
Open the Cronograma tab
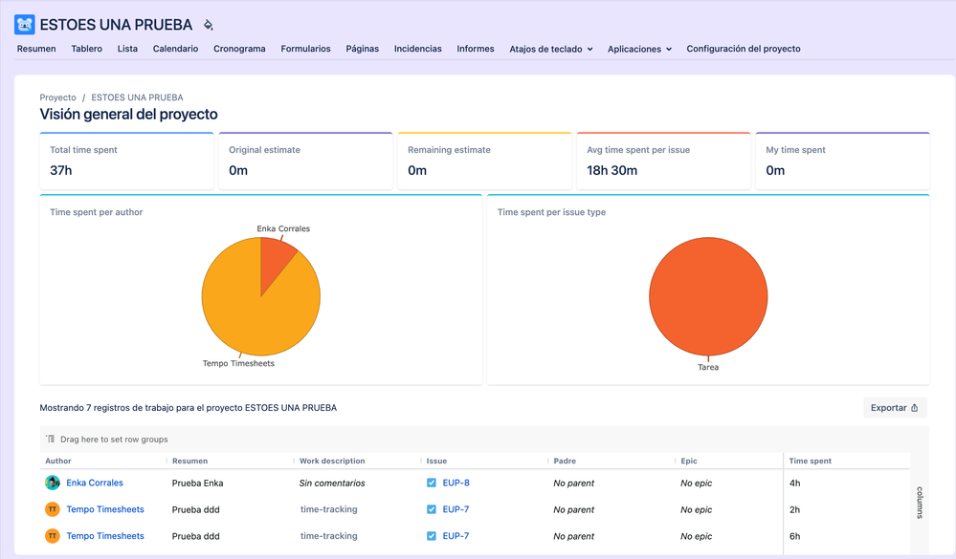239,49
